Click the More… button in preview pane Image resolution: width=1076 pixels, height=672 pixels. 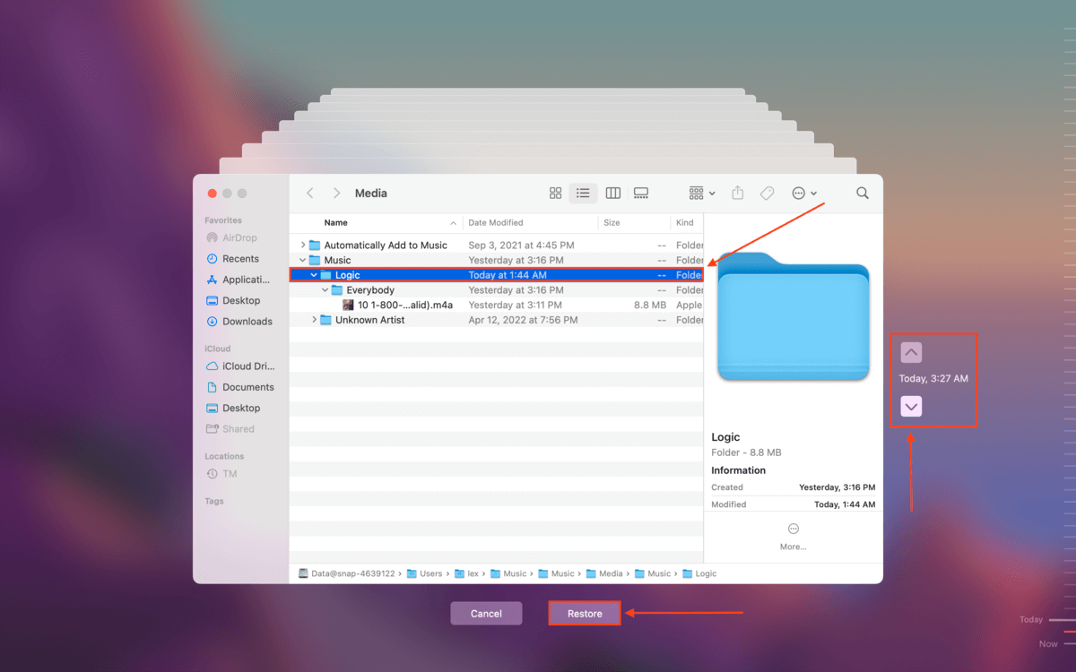coord(793,537)
